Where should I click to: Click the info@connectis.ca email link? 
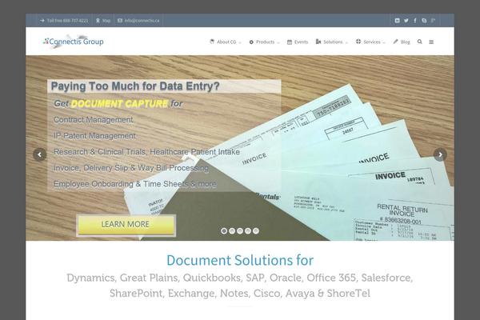pos(138,21)
